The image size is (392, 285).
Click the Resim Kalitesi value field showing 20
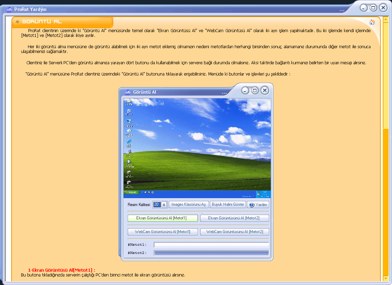157,205
